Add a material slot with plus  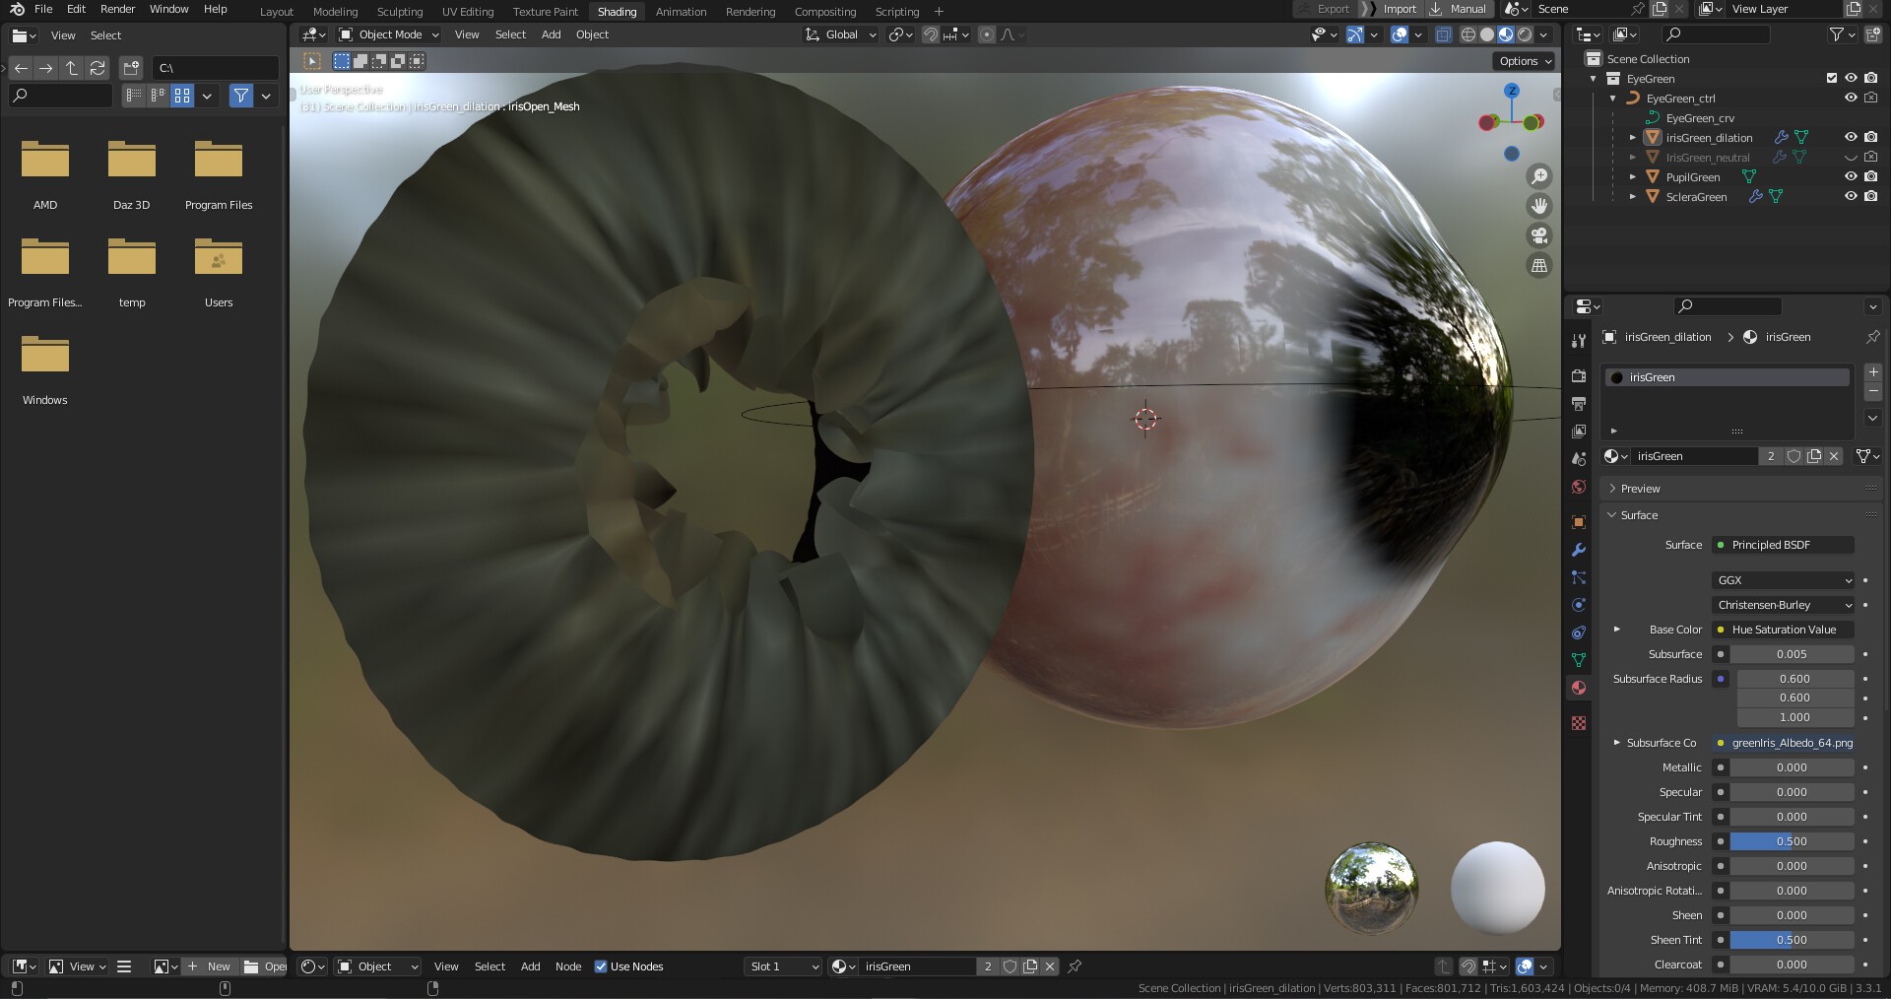coord(1873,372)
